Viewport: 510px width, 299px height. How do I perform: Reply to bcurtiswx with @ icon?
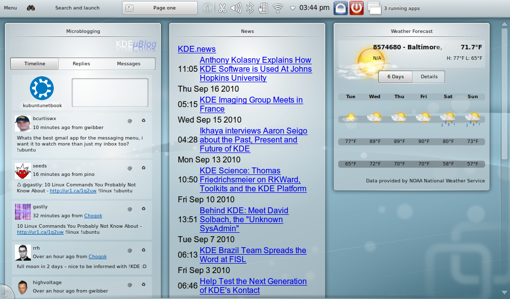[130, 121]
